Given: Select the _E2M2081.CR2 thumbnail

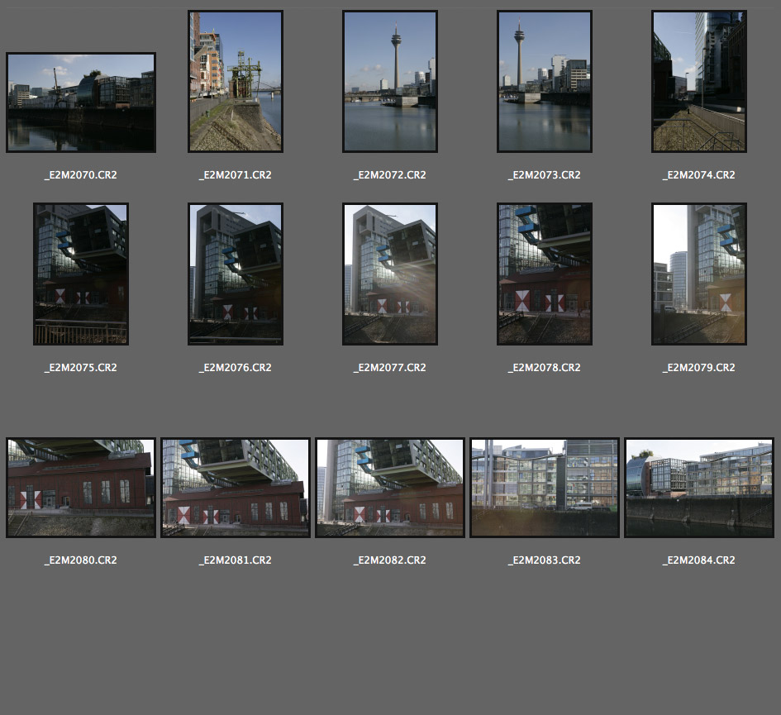Looking at the screenshot, I should pos(236,488).
